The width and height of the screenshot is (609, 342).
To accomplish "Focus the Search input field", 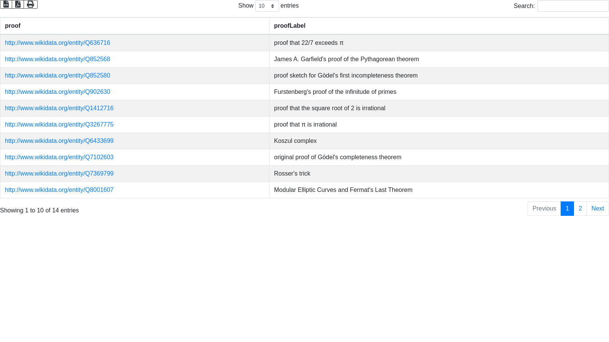I will pyautogui.click(x=573, y=6).
